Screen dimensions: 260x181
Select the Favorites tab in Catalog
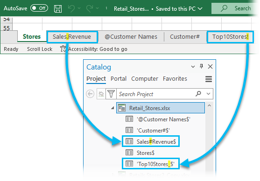tap(175, 79)
